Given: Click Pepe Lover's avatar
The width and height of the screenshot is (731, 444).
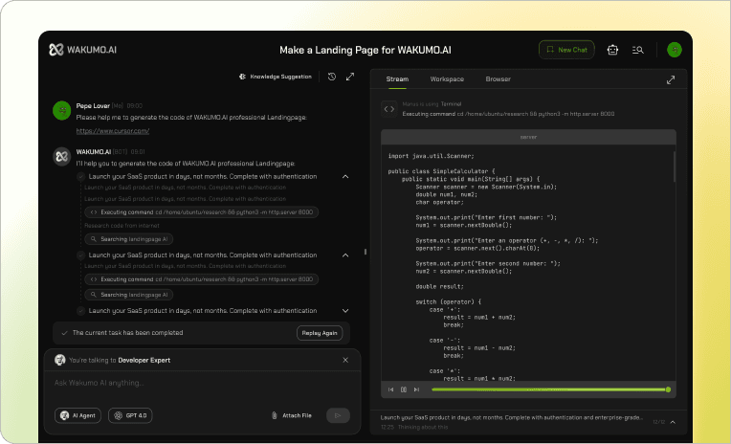Looking at the screenshot, I should click(x=61, y=111).
